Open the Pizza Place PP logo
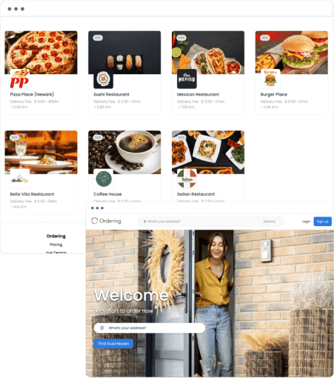This screenshot has height=378, width=334. [x=20, y=79]
